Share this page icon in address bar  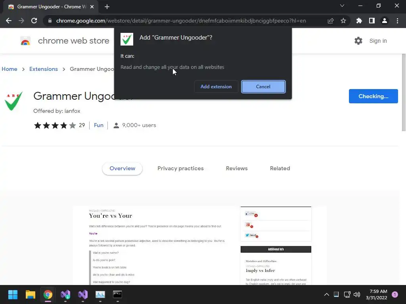tap(331, 21)
